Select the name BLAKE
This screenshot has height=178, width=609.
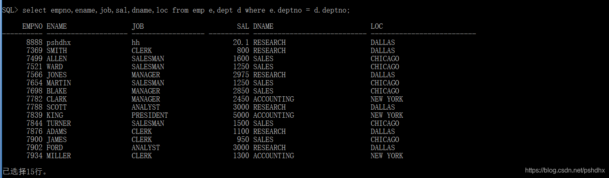tap(57, 91)
